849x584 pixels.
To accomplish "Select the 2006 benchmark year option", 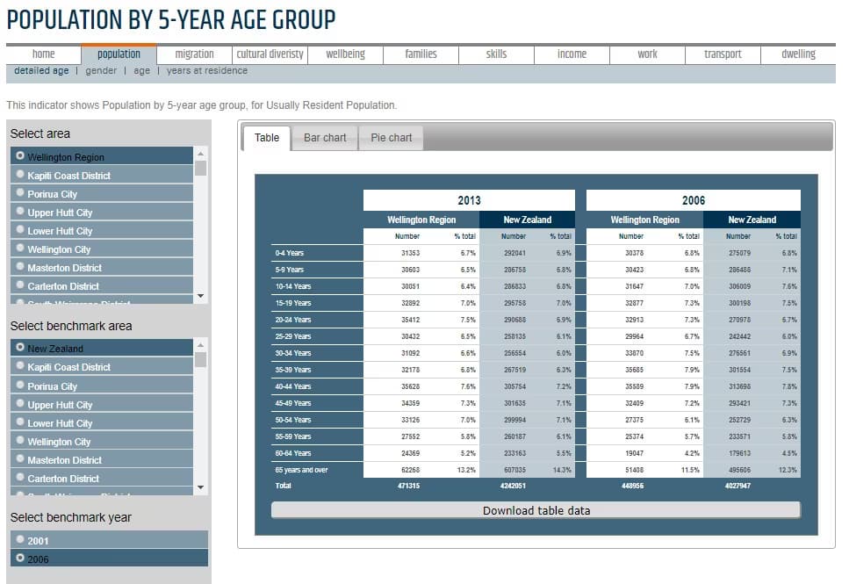I will (x=38, y=559).
